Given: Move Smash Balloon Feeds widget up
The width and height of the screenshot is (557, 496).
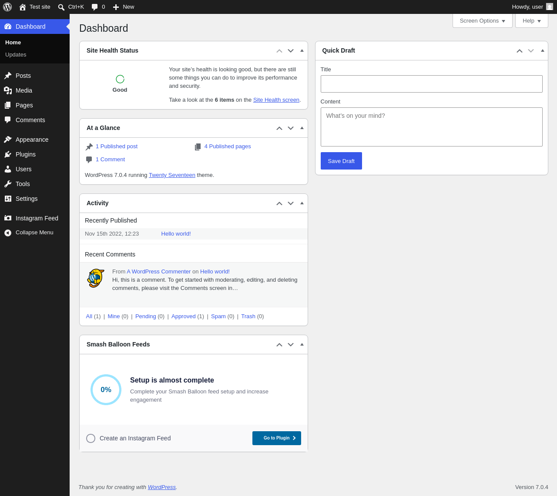Looking at the screenshot, I should (x=279, y=345).
